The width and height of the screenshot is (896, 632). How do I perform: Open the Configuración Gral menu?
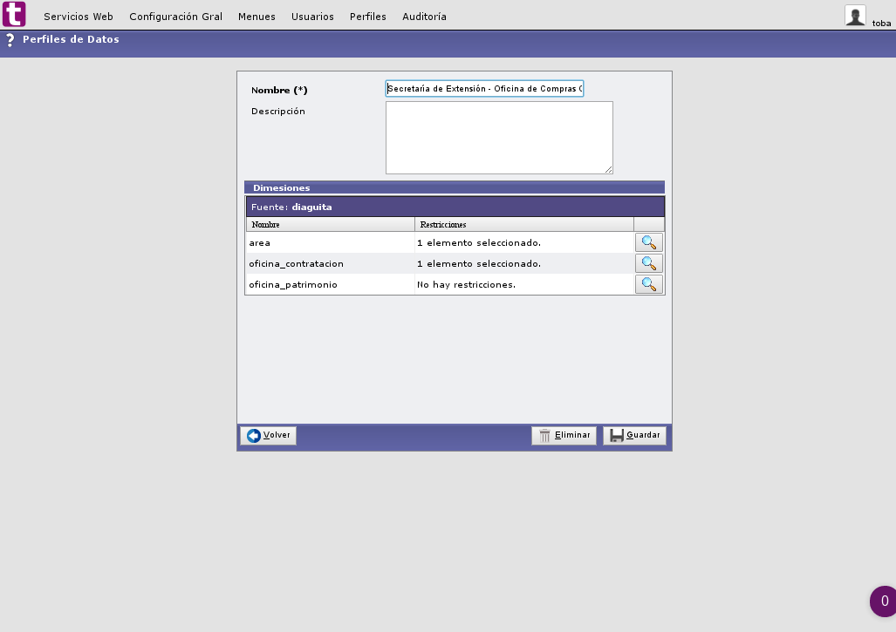[175, 16]
